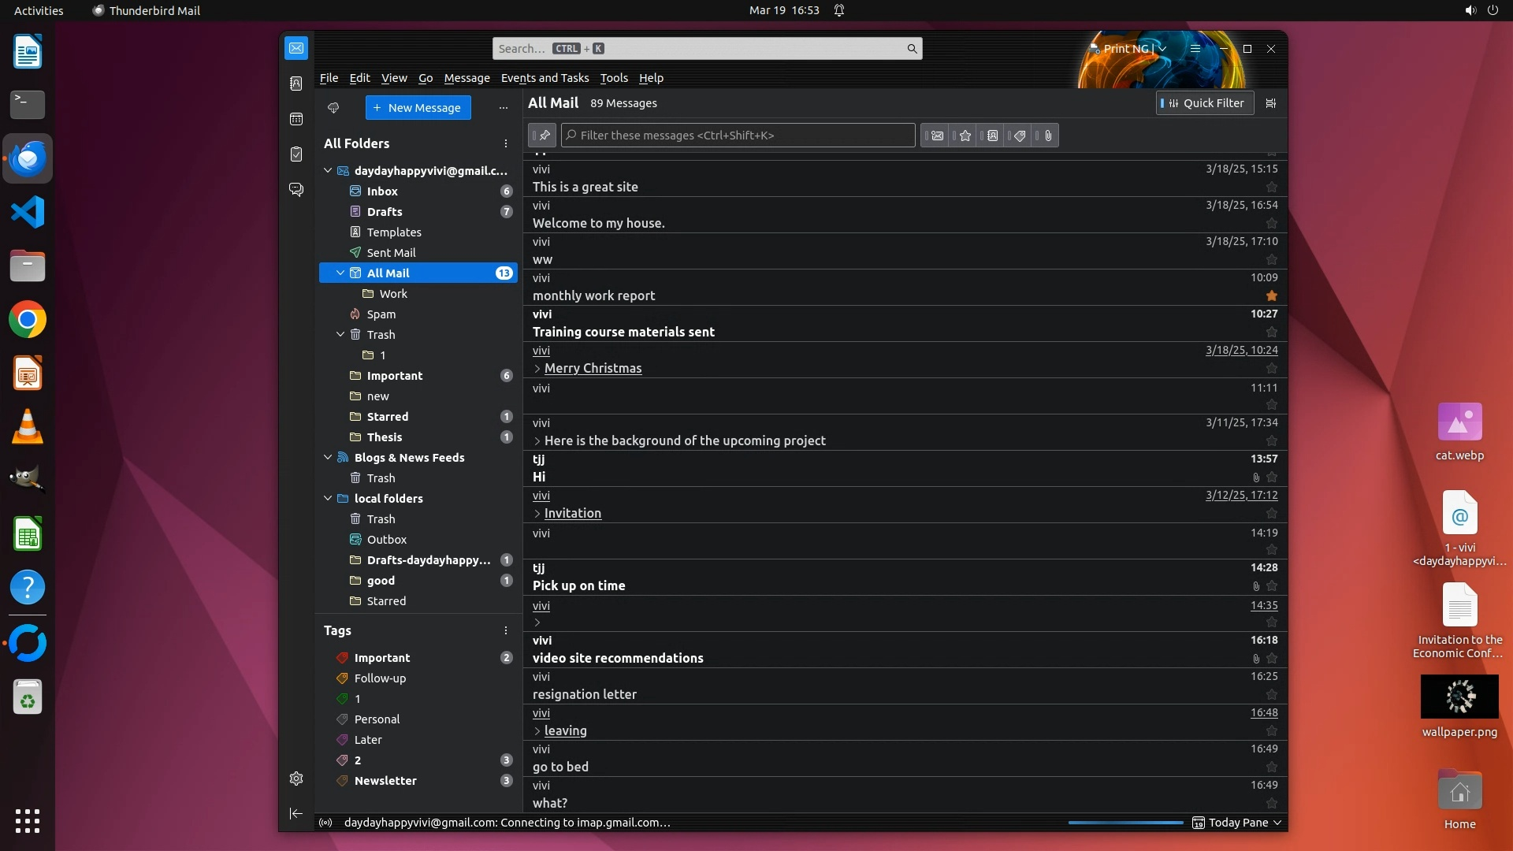Click the New Message button
1513x851 pixels.
[x=418, y=108]
